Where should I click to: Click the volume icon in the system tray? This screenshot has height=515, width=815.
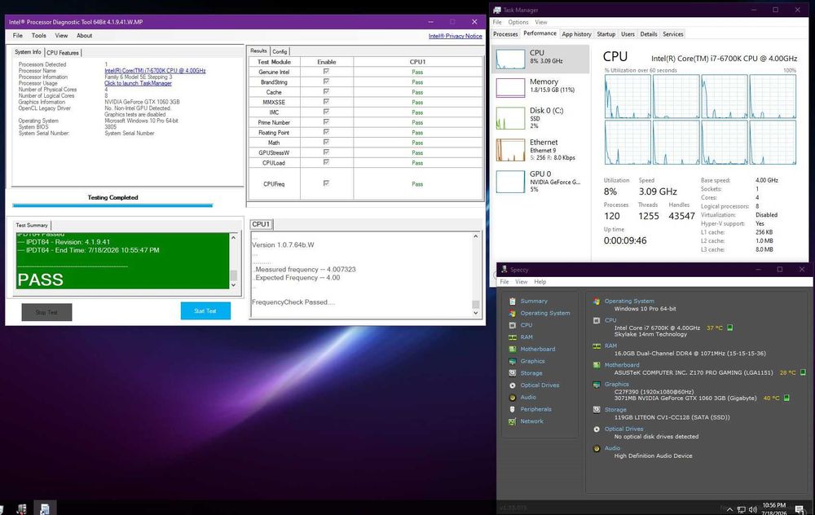(x=752, y=510)
